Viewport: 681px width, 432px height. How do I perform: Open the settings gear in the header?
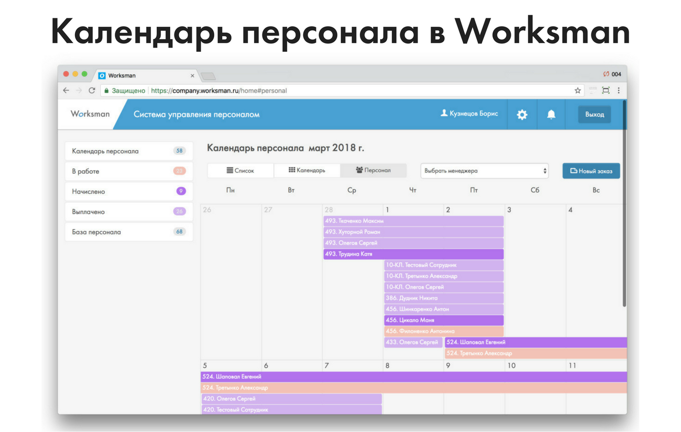(x=522, y=115)
